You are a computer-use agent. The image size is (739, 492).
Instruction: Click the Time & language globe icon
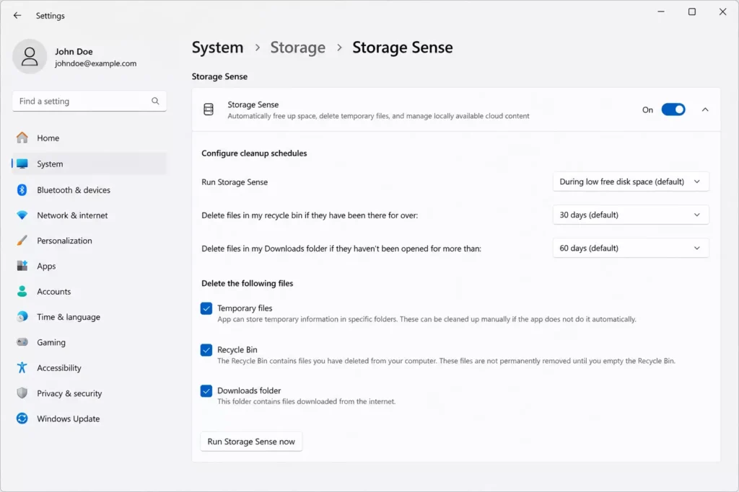click(22, 316)
